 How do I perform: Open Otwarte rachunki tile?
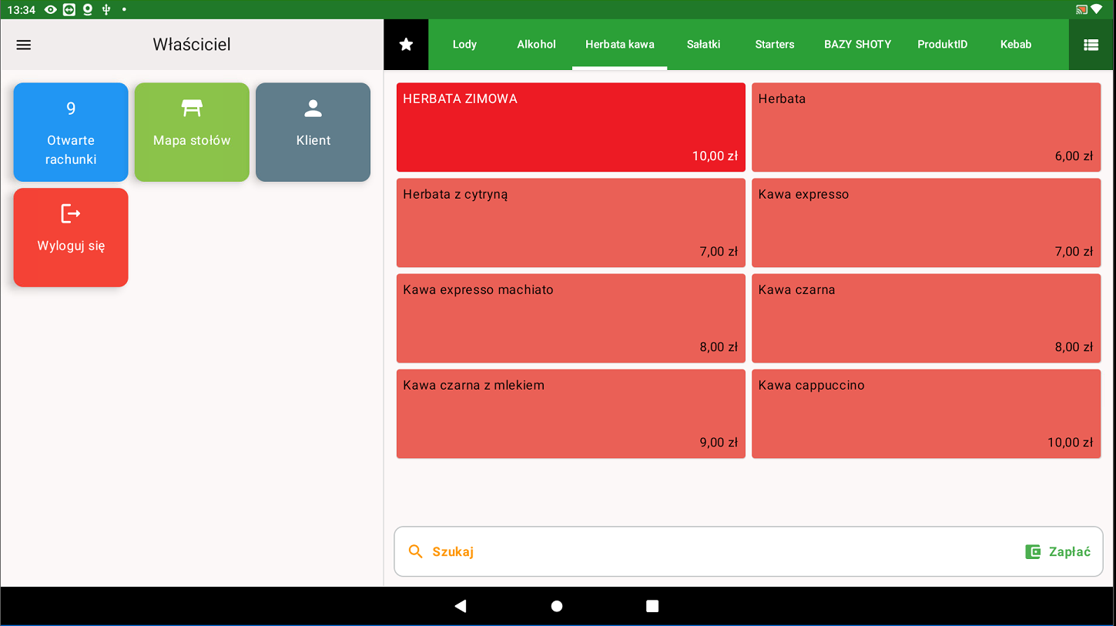pos(71,132)
